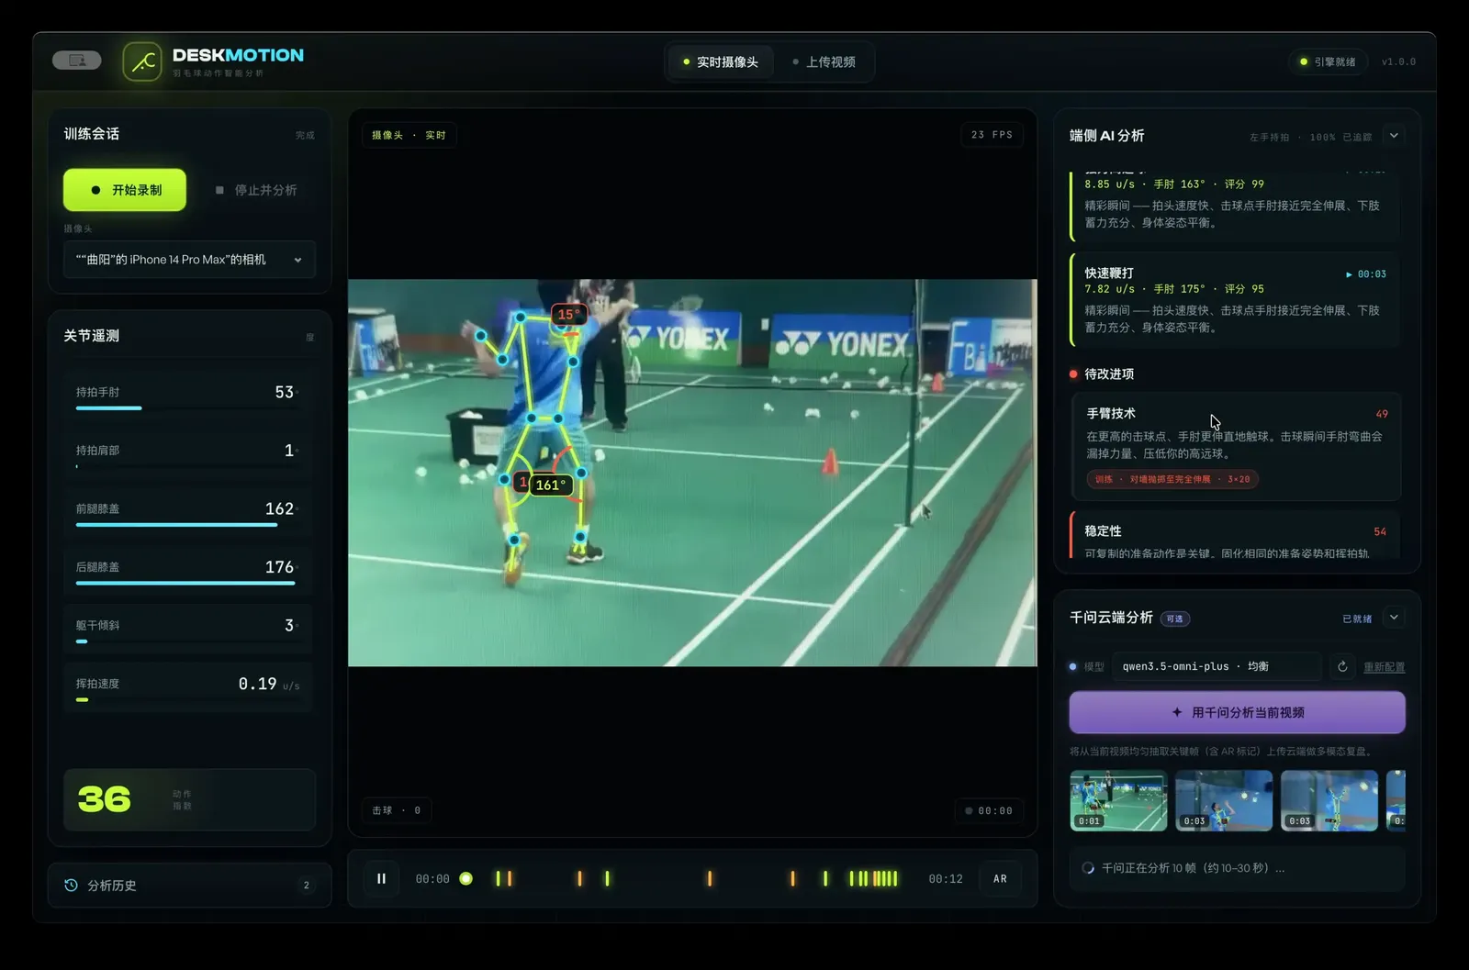The image size is (1469, 970).
Task: Click the 待改进项 section heading
Action: pyautogui.click(x=1109, y=374)
